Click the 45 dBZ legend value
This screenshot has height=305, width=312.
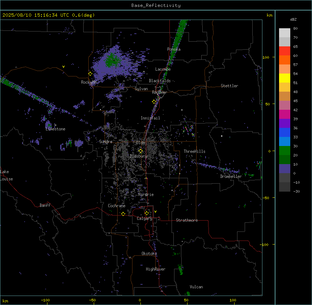click(x=295, y=101)
